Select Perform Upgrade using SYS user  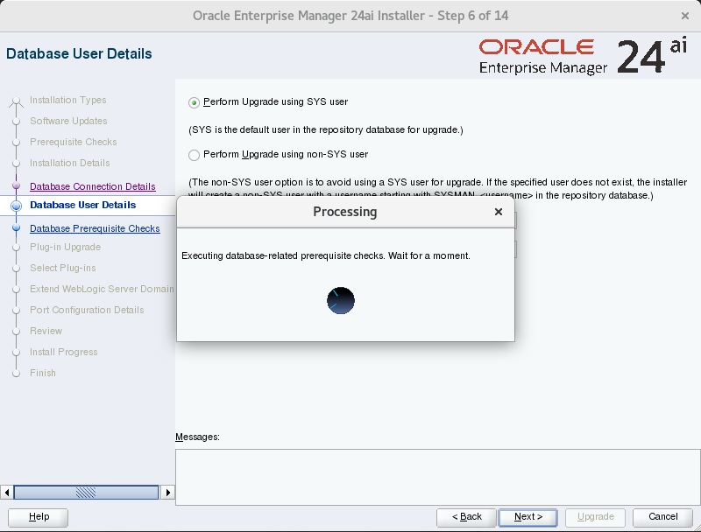click(195, 102)
